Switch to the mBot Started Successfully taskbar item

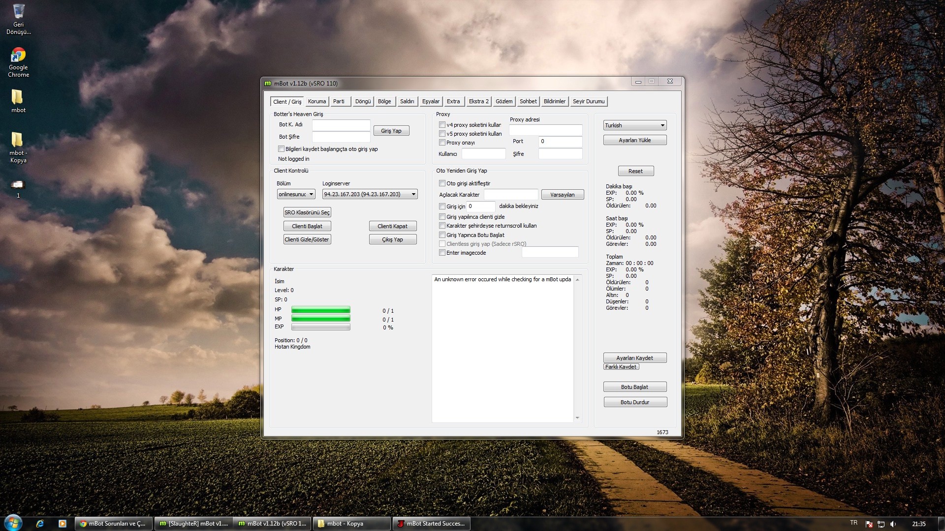click(x=431, y=524)
